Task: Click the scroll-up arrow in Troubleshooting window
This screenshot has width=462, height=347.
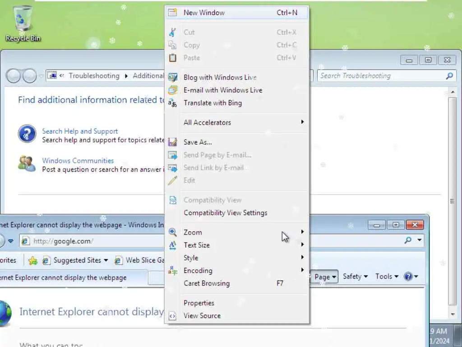Action: (453, 92)
